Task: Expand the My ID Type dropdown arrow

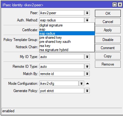Action: (87, 57)
